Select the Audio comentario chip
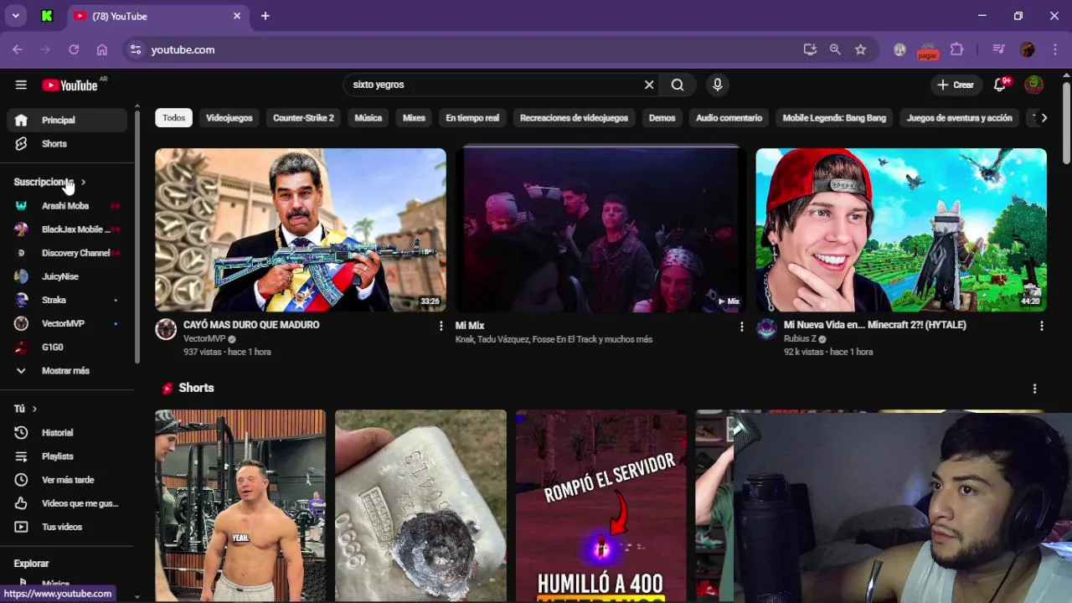 click(729, 118)
